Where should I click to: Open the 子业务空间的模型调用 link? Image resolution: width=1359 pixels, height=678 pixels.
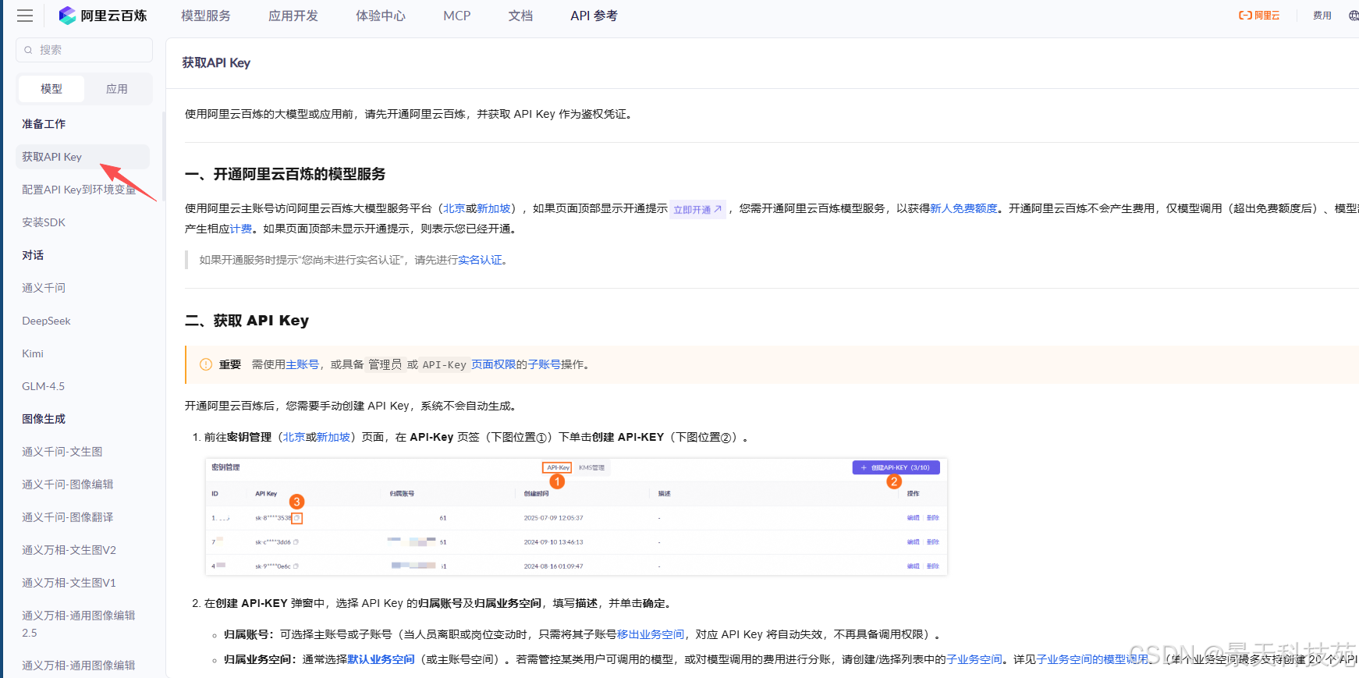point(1093,659)
